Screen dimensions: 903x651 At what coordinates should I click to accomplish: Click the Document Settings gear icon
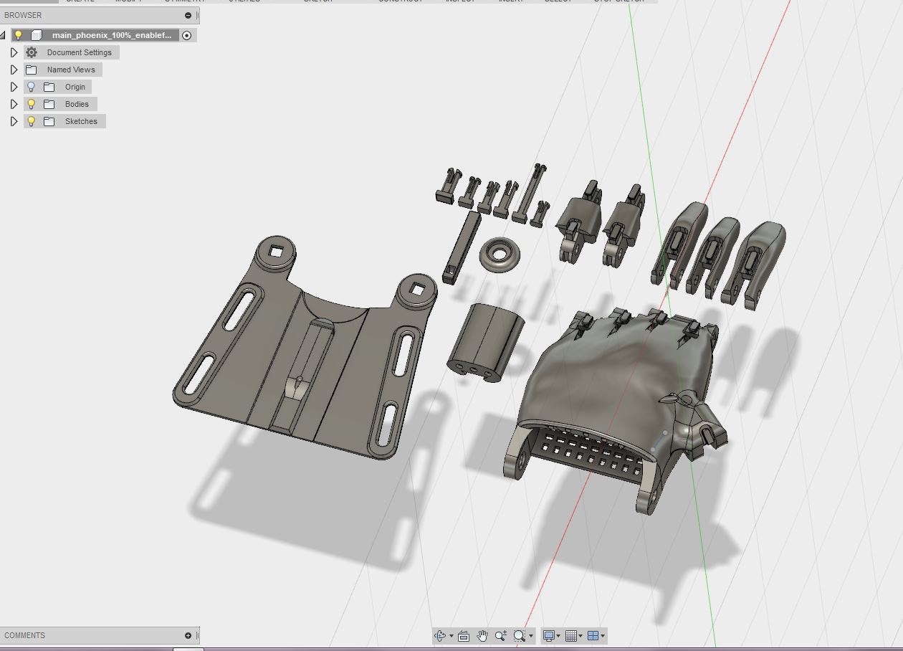pos(32,52)
